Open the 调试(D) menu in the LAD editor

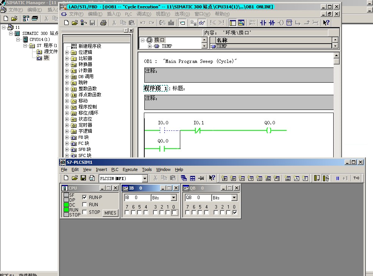pos(144,14)
